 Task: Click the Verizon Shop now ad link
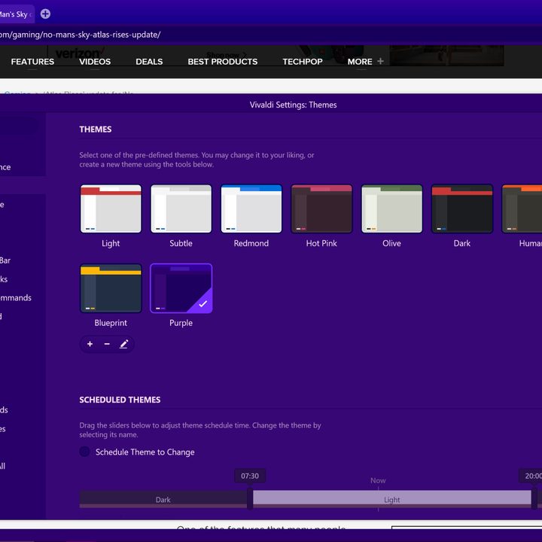click(226, 55)
